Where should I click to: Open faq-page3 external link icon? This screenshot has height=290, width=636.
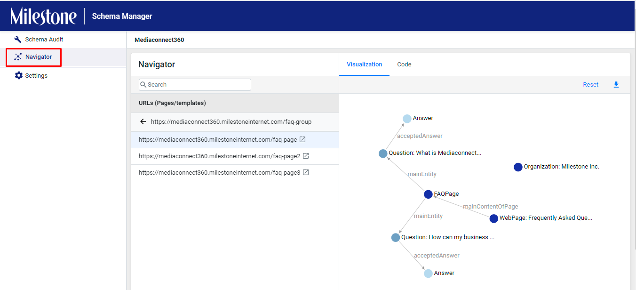[306, 172]
